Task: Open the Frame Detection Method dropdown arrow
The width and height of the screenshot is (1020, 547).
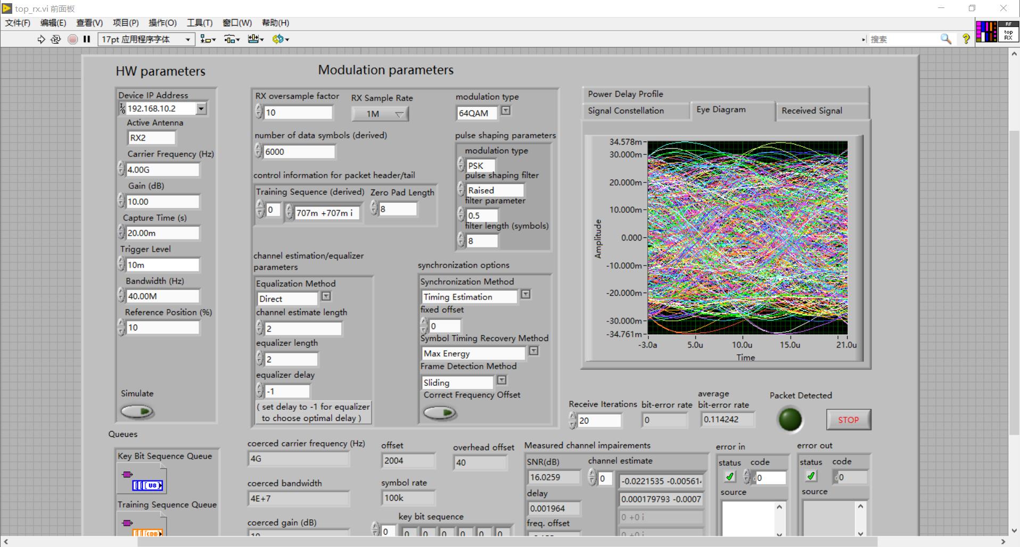Action: [501, 380]
